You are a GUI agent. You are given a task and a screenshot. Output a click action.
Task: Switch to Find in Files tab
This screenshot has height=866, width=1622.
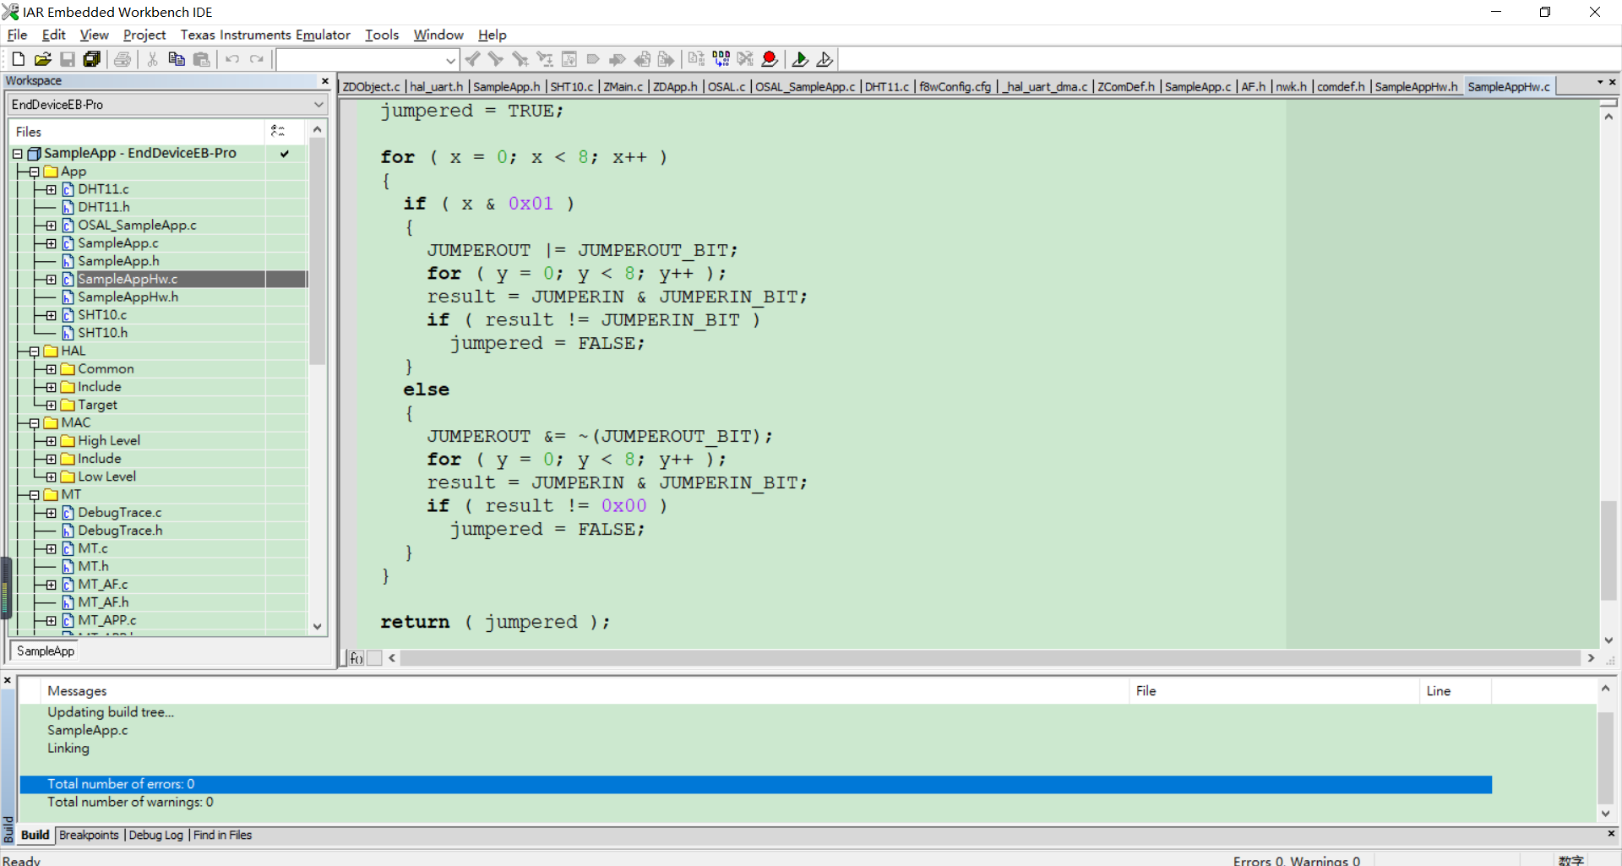(222, 835)
